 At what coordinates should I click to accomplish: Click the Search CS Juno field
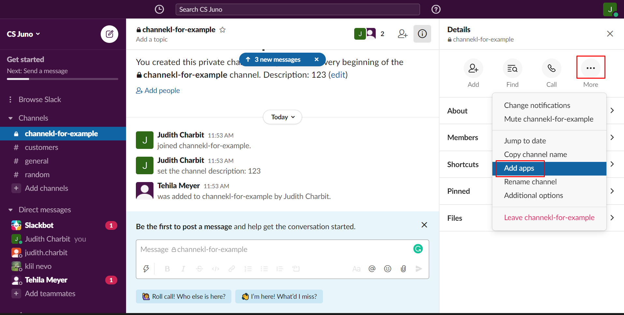coord(297,9)
